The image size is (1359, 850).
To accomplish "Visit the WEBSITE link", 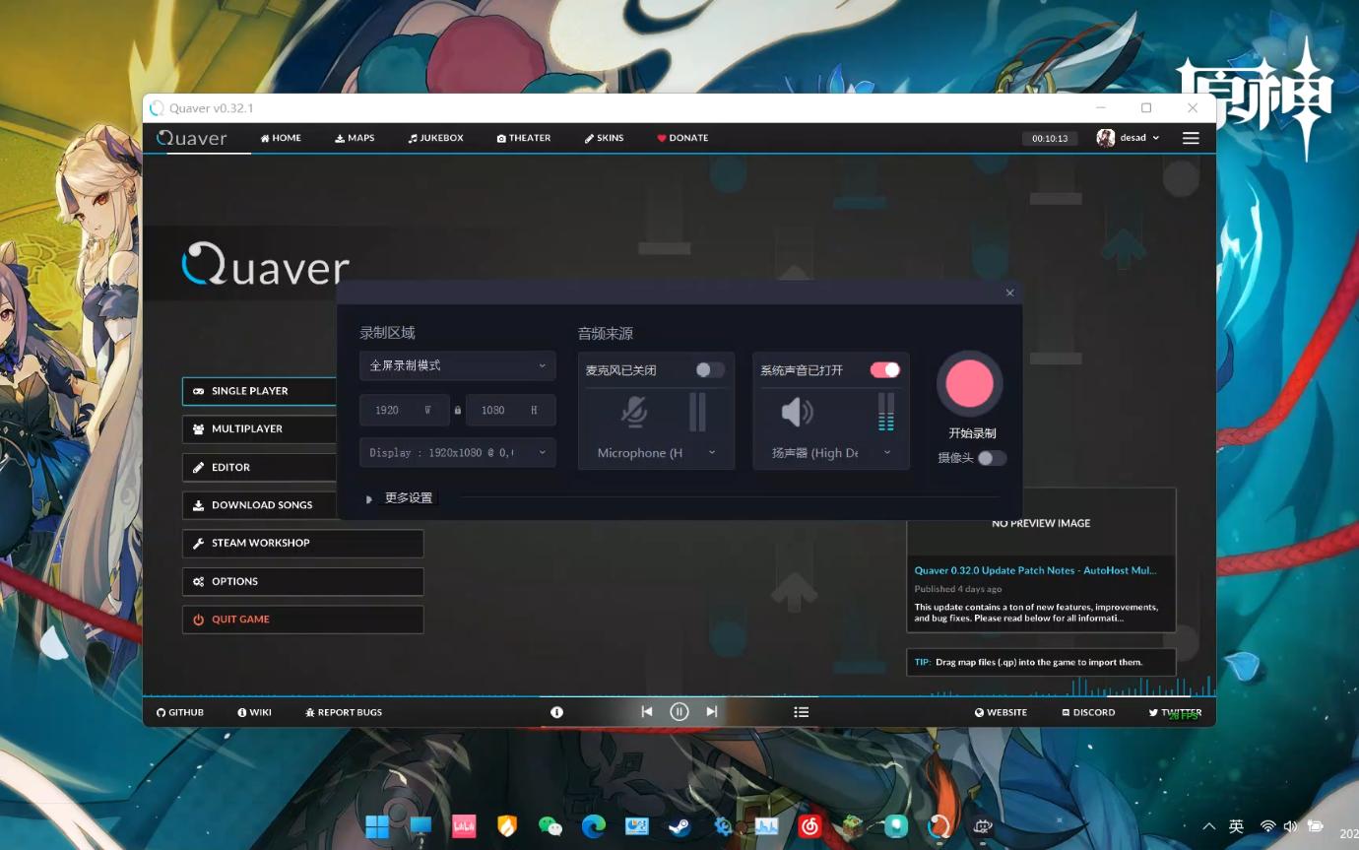I will point(1001,712).
